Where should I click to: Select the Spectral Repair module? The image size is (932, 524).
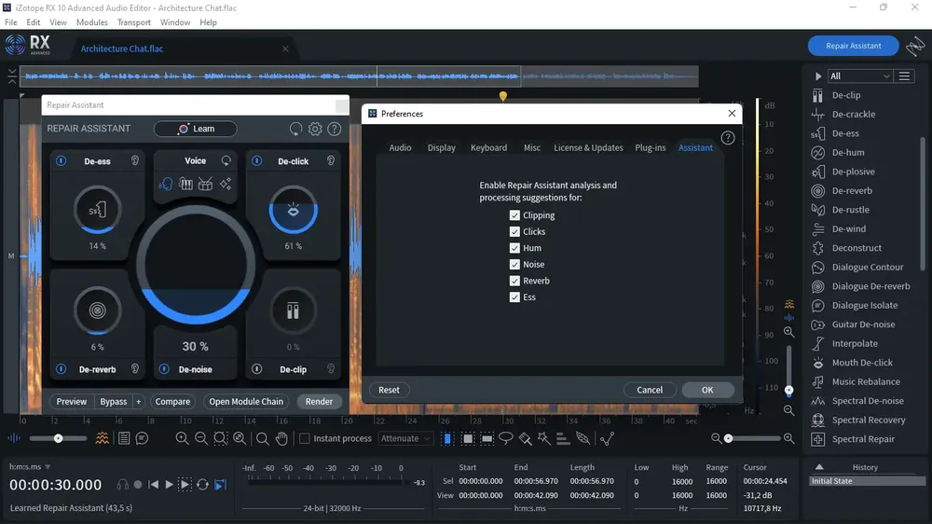pos(862,439)
